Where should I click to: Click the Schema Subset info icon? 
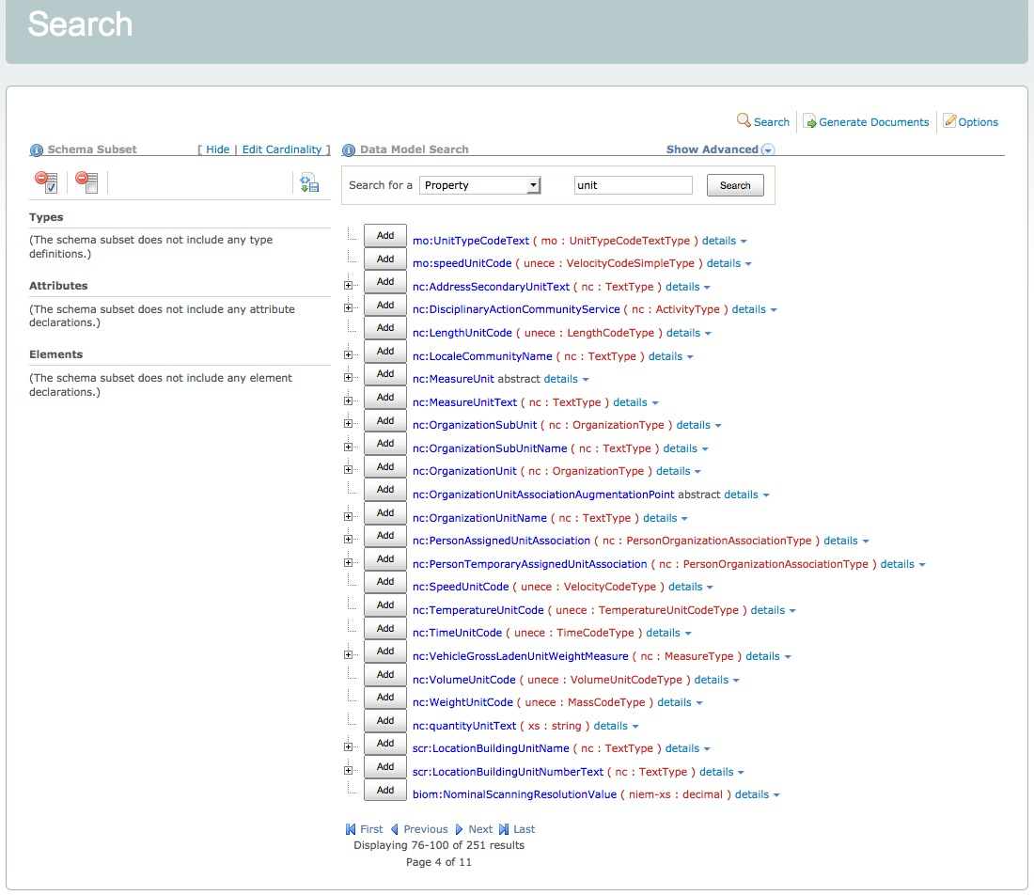37,149
